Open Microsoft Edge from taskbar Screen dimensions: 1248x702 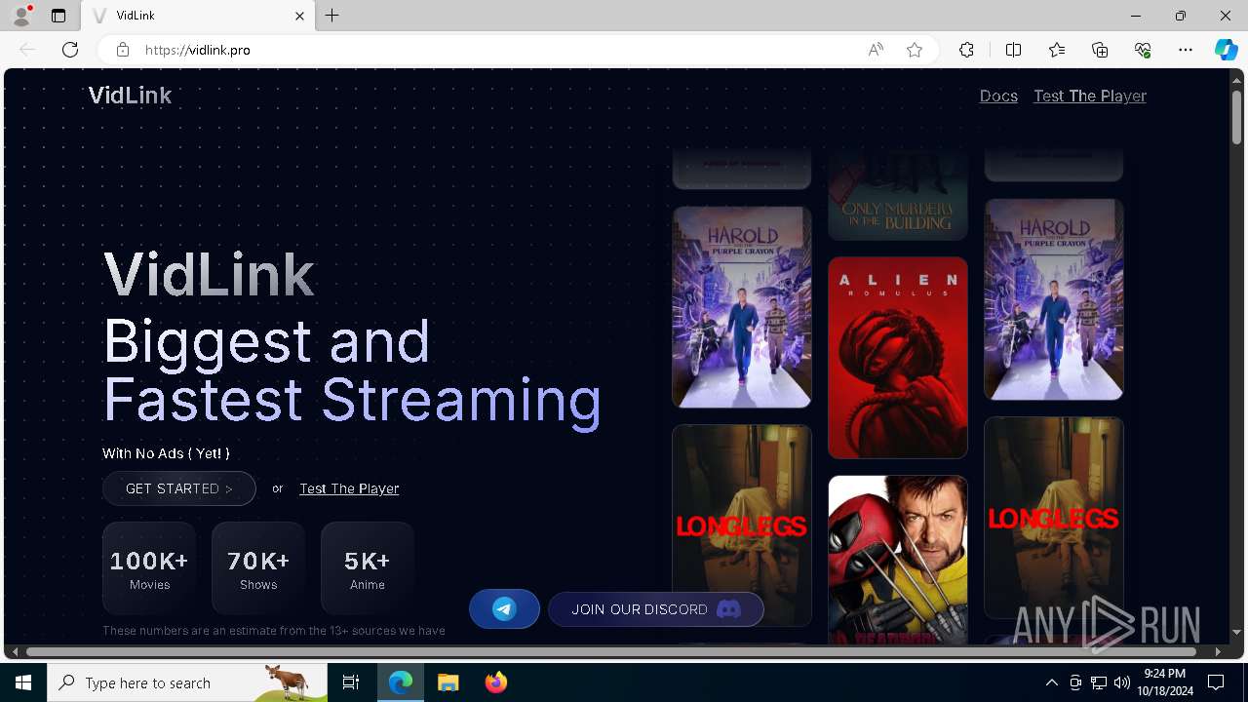click(x=401, y=682)
